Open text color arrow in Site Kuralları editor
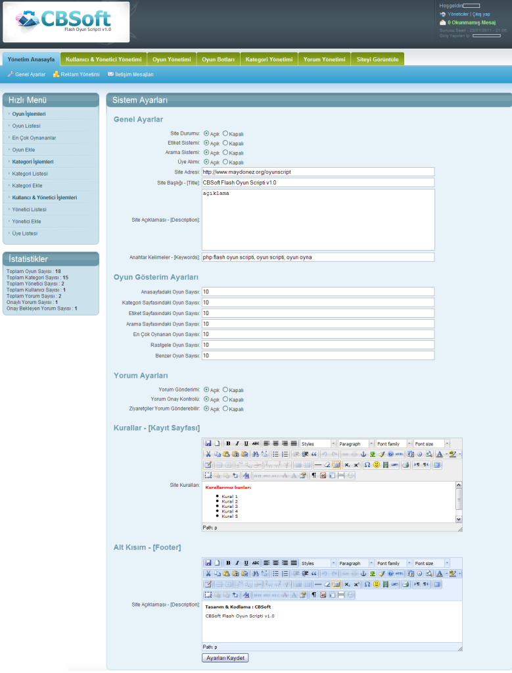The image size is (512, 673). click(446, 454)
